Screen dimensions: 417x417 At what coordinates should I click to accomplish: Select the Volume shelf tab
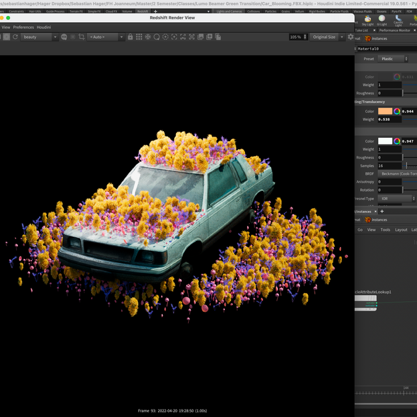point(127,11)
